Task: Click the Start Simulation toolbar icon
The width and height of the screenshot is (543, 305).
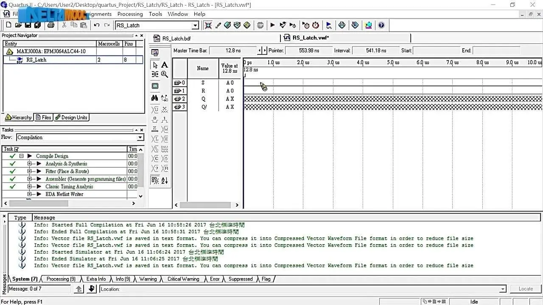Action: 329,25
